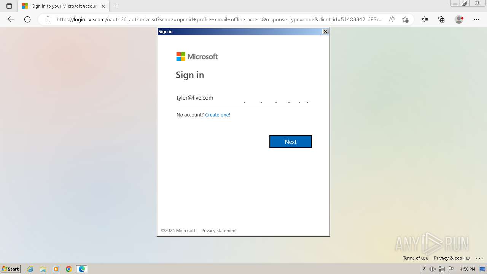Close the Microsoft sign-in browser tab
Image resolution: width=487 pixels, height=274 pixels.
[103, 6]
